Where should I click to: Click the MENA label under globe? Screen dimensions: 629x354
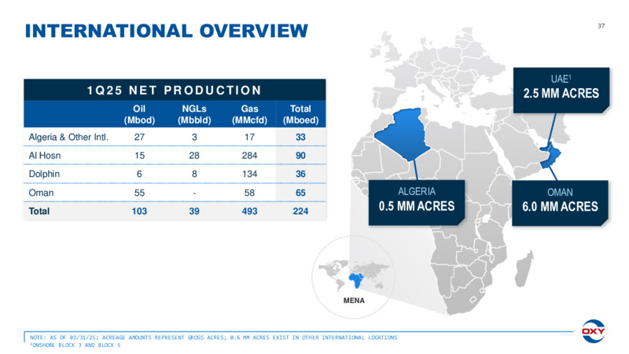354,301
